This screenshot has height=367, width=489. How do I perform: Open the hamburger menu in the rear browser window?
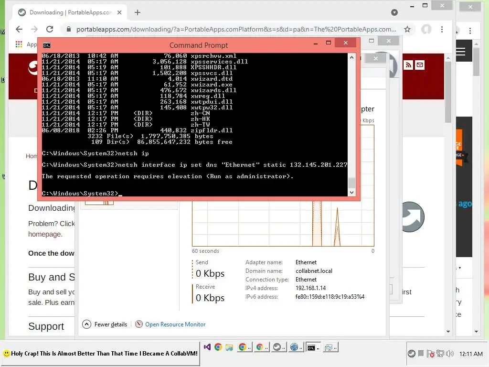click(x=461, y=52)
